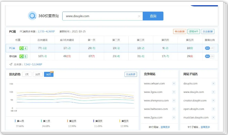Open subdomain creator.douyin.com

click(x=195, y=100)
